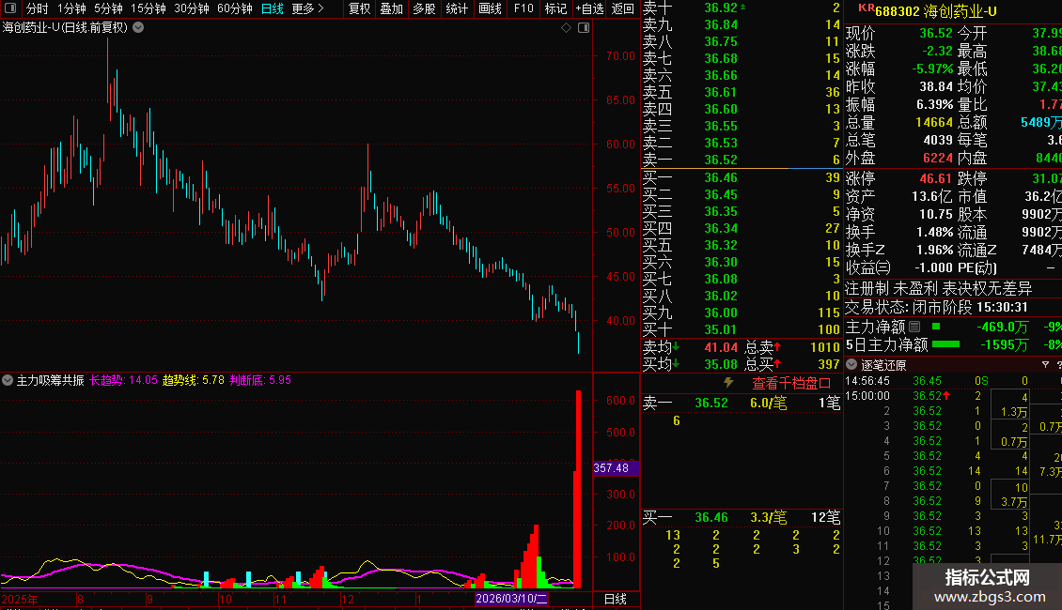Click the 14:56:45 tick row
This screenshot has width=1062, height=610.
click(x=952, y=381)
